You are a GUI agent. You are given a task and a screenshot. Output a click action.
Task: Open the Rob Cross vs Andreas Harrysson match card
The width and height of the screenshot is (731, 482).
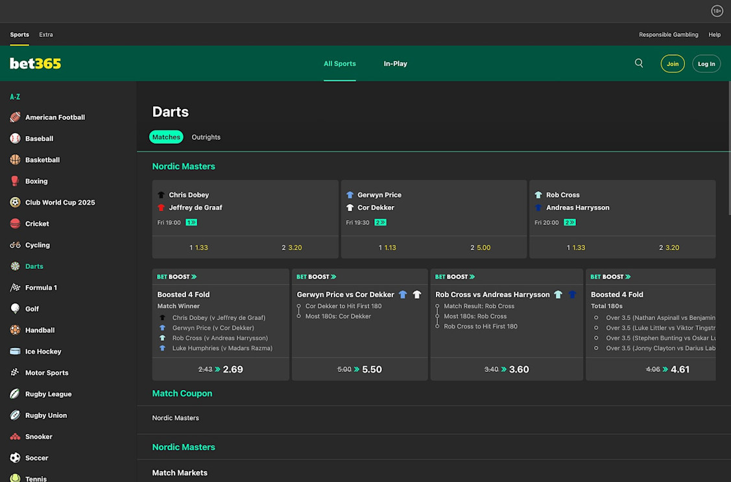(623, 208)
